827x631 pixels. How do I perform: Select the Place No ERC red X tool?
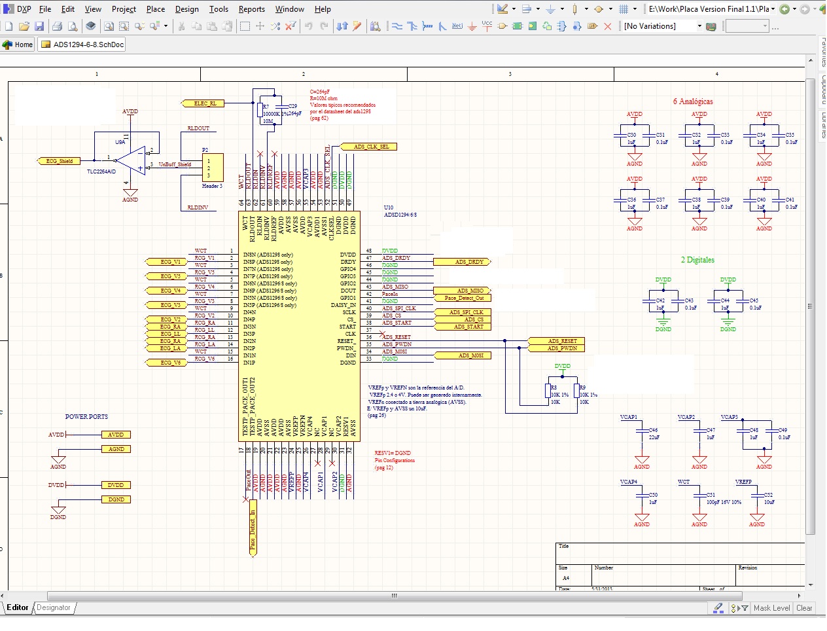608,26
